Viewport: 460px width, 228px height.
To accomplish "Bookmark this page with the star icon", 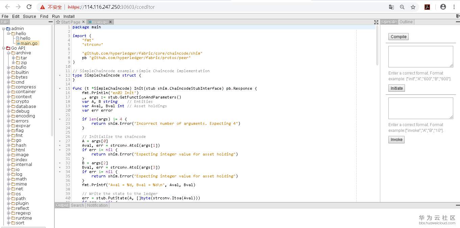I will point(413,7).
